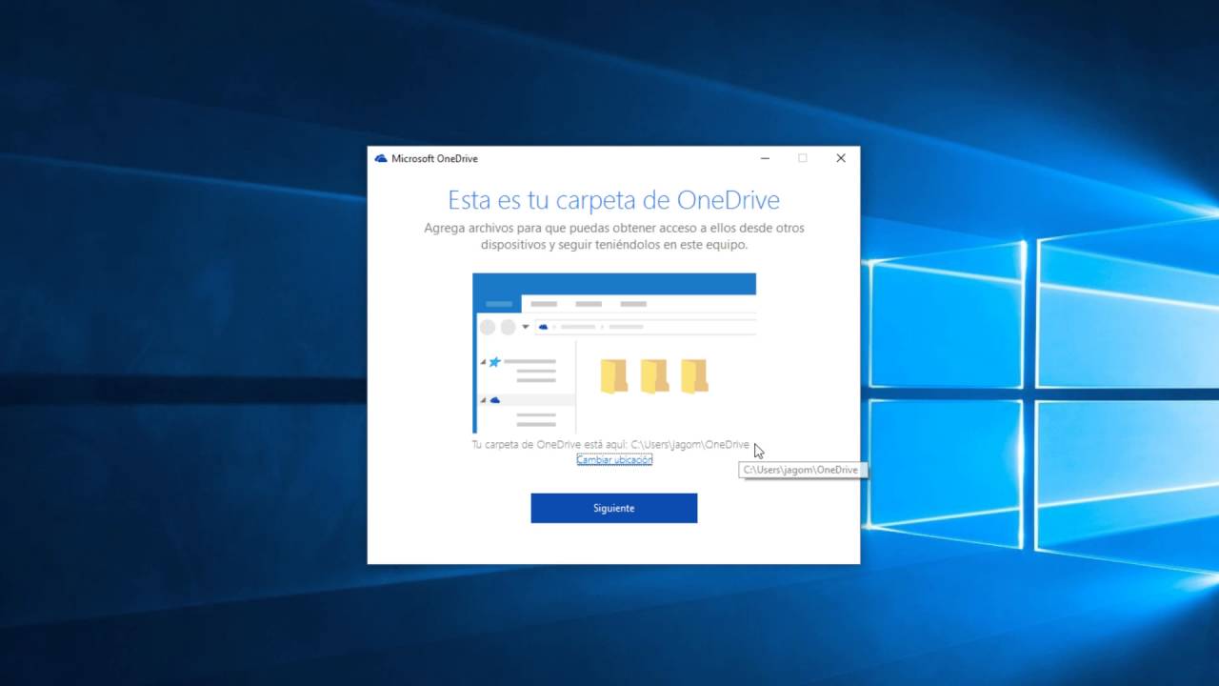Click the Siguiente button
The image size is (1219, 686).
point(613,508)
